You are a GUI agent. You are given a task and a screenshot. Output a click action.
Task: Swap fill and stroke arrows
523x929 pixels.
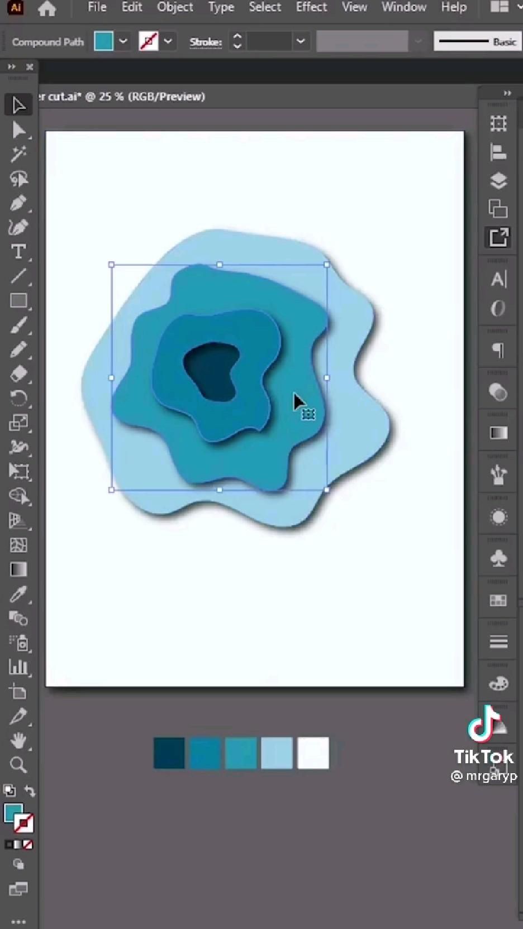pyautogui.click(x=29, y=791)
